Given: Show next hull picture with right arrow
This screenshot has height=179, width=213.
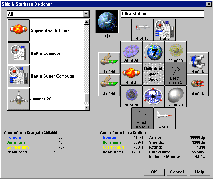Looking at the screenshot, I should point(110,36).
